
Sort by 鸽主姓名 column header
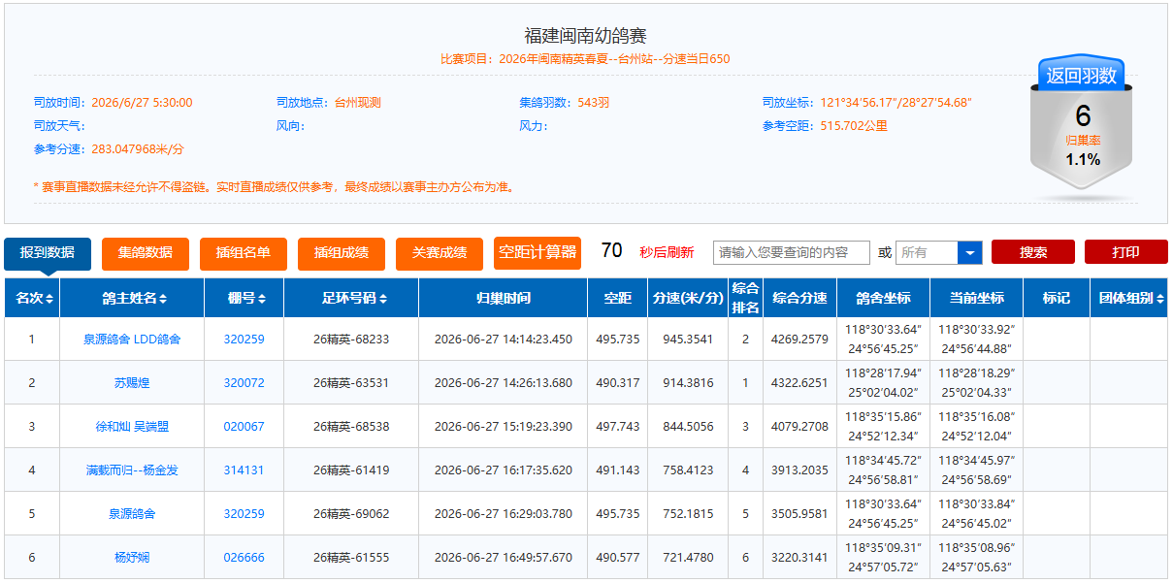coord(132,299)
